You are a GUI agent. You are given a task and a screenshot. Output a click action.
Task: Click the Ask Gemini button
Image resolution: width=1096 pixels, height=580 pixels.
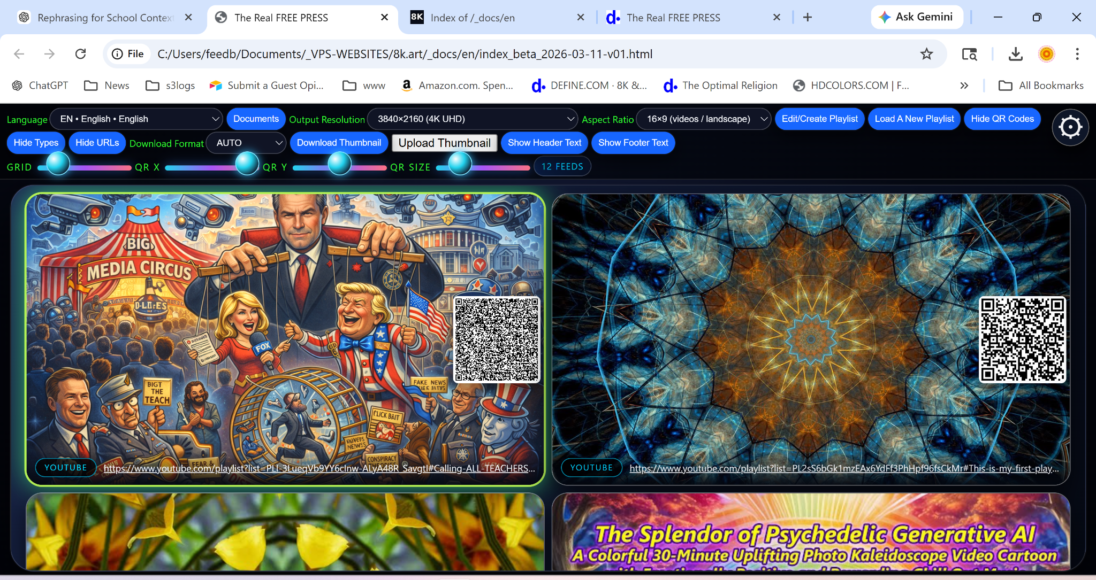[917, 17]
